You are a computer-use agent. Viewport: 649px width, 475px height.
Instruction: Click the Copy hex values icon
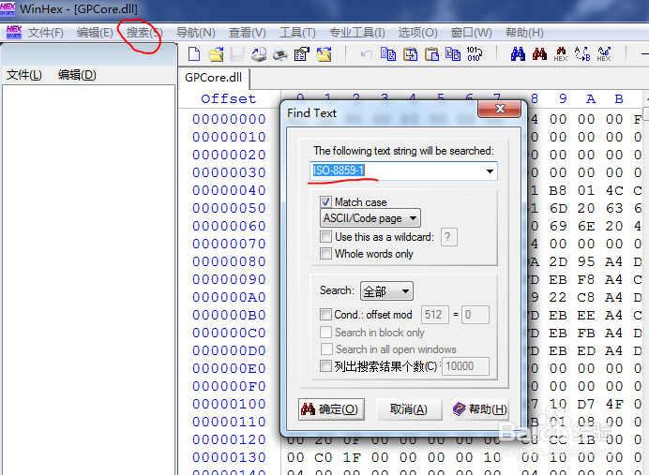(453, 54)
